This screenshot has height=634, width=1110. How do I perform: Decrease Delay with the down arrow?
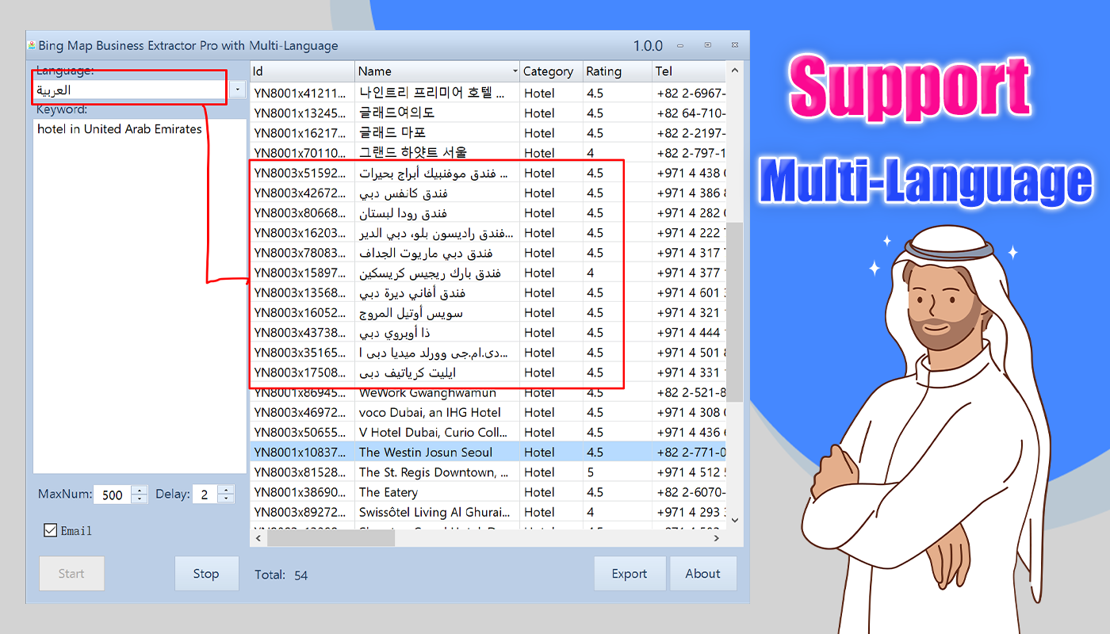coord(226,499)
